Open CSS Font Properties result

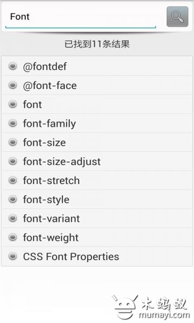97,256
